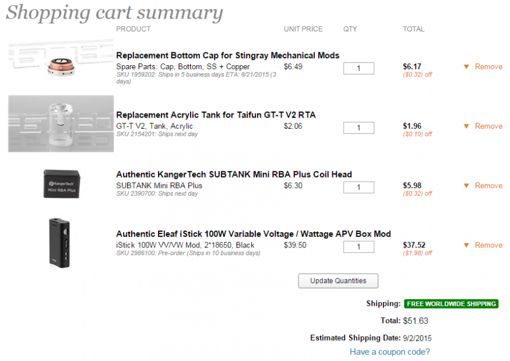Remove the Eleaf iStick 100W mod
The width and height of the screenshot is (510, 361).
tap(488, 245)
